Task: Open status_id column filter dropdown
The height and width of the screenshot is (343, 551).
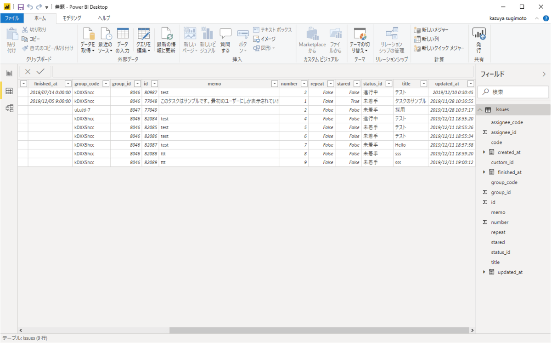Action: click(389, 84)
